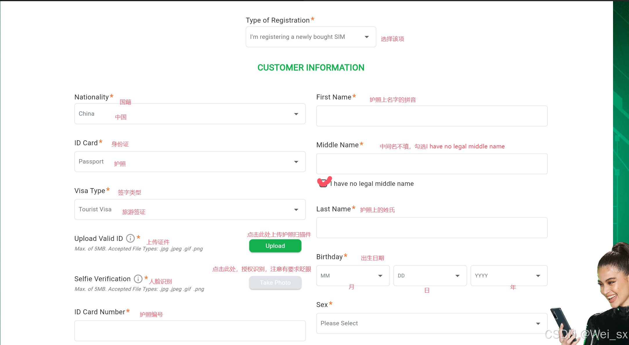Open the birthday day DD dropdown
Screen dimensions: 629x345
(430, 276)
